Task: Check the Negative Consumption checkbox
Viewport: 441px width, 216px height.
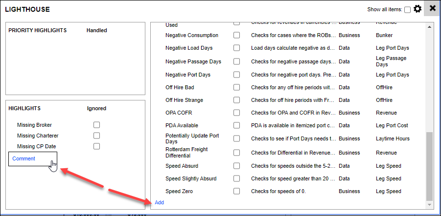Action: pos(236,36)
